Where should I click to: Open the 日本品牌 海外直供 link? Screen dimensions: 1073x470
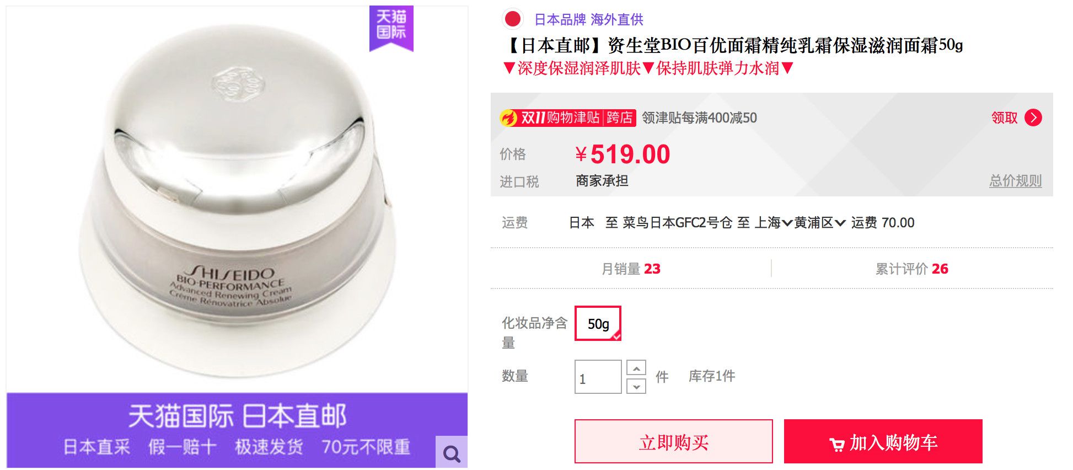pyautogui.click(x=589, y=20)
